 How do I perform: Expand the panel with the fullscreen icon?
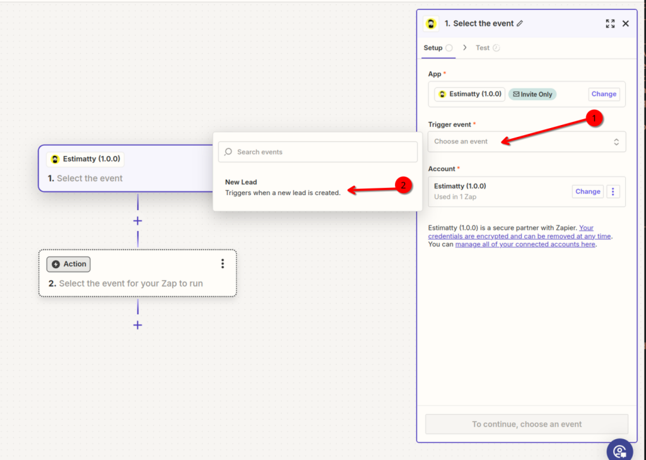coord(610,23)
